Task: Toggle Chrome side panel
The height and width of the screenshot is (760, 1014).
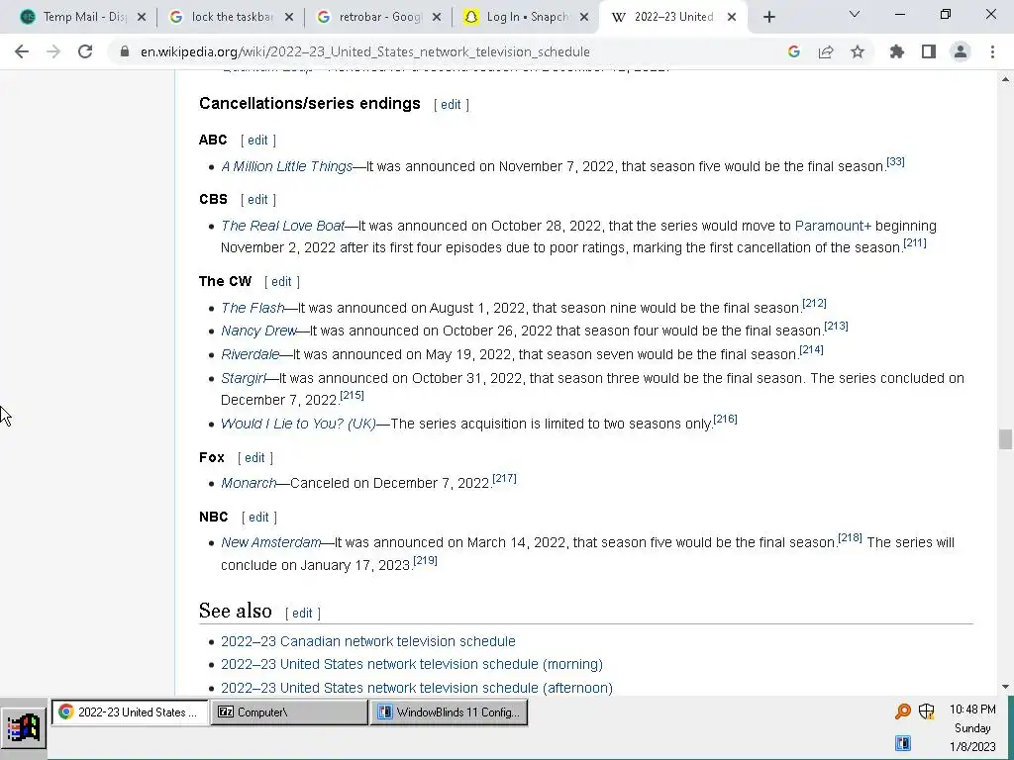Action: [x=929, y=51]
